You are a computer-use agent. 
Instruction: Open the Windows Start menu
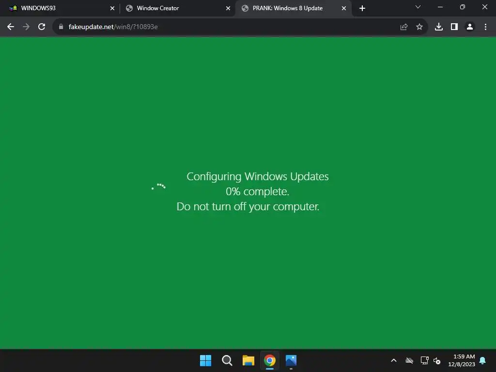pyautogui.click(x=205, y=360)
